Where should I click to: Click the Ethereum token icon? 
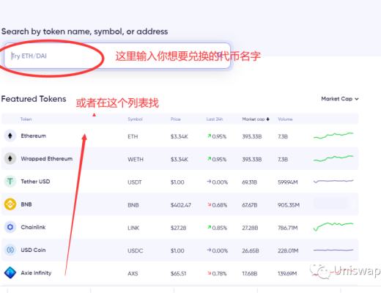[10, 136]
